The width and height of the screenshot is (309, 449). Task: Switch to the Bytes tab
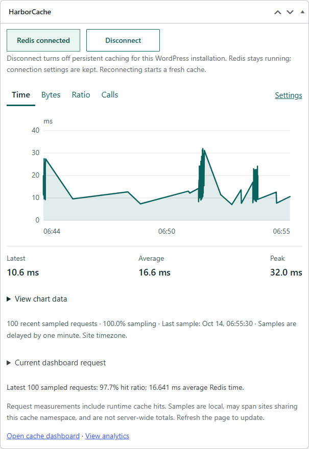click(51, 95)
